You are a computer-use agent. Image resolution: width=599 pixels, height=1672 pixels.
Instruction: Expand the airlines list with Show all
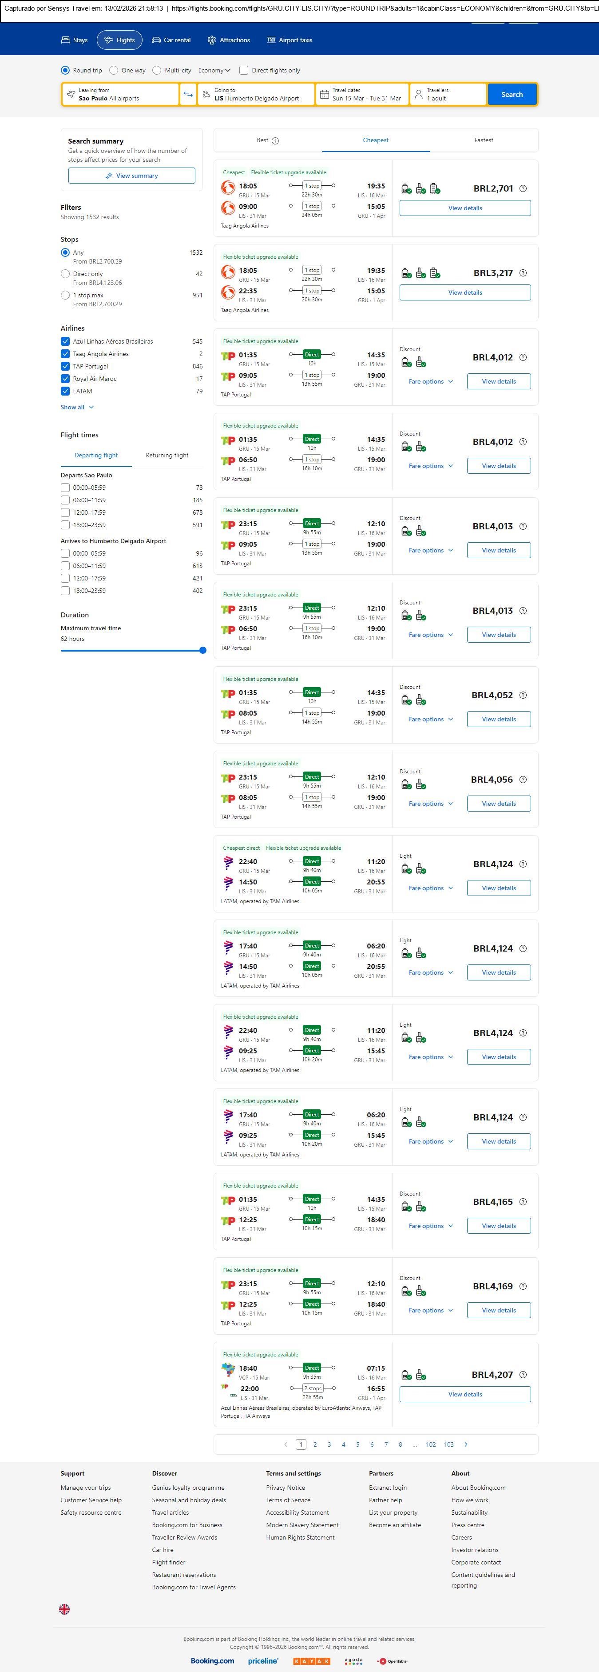point(77,407)
